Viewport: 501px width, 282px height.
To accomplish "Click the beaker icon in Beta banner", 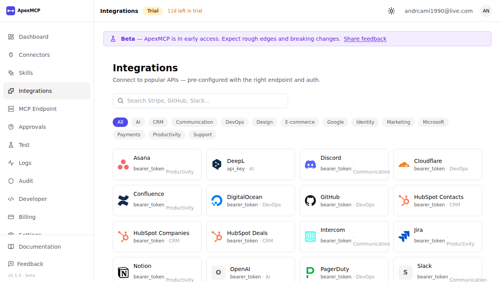I will [113, 39].
